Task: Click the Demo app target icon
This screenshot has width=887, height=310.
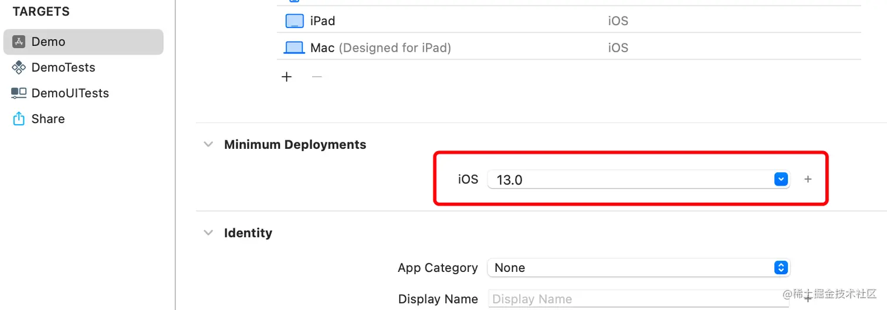Action: click(x=19, y=42)
